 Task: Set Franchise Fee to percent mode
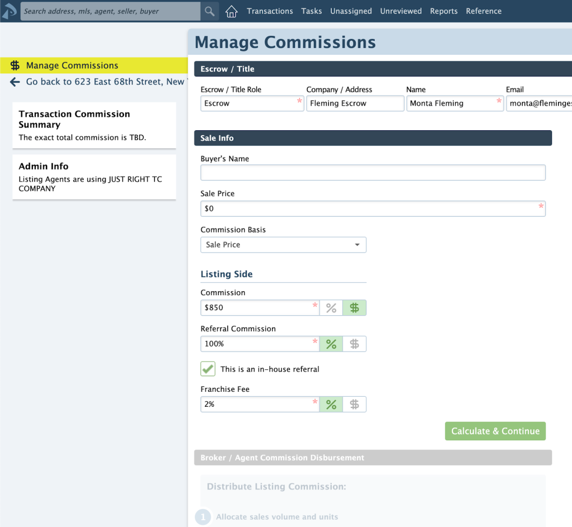point(331,404)
